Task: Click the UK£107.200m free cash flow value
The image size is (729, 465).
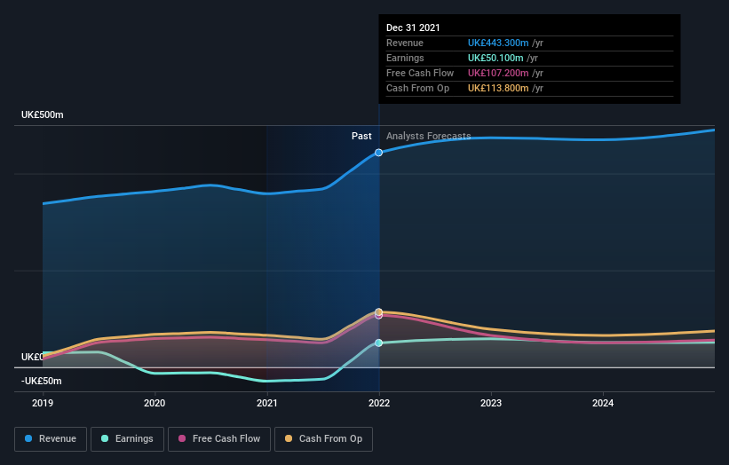Action: [498, 73]
